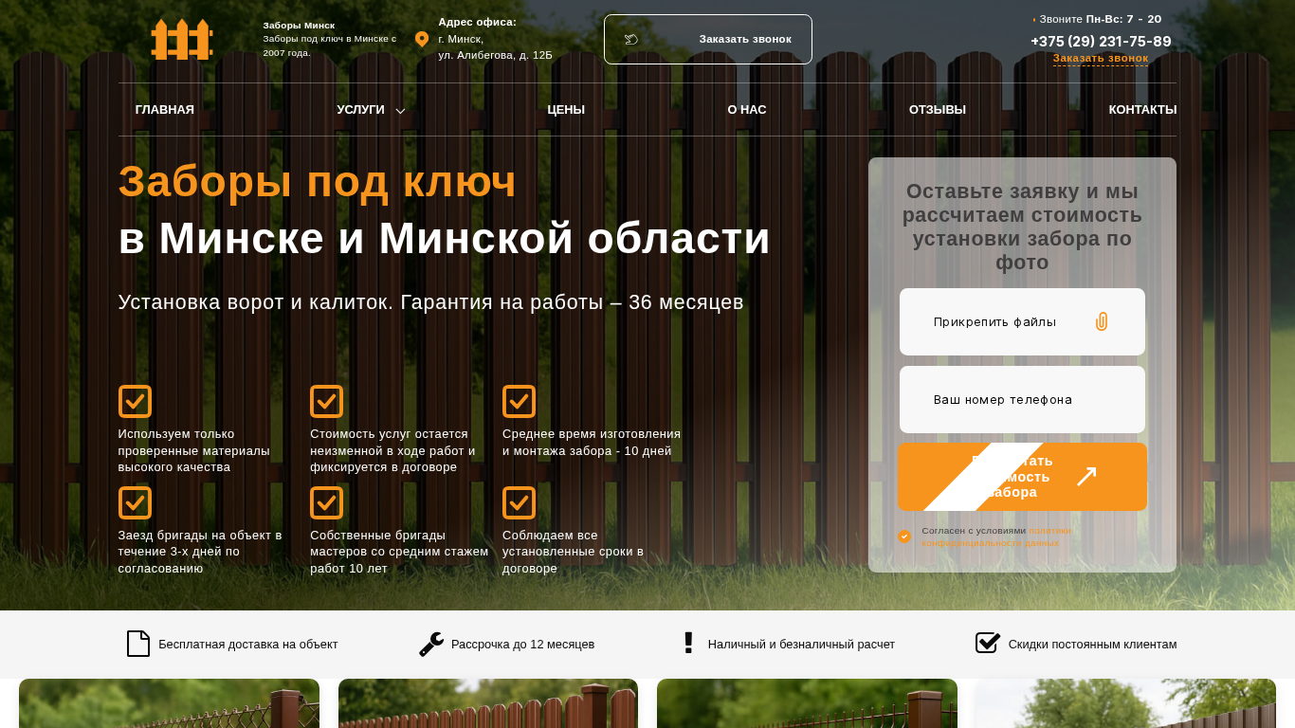This screenshot has height=728, width=1295.
Task: Open the 'Контакты' menu item
Action: [1142, 110]
